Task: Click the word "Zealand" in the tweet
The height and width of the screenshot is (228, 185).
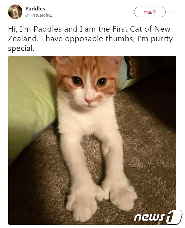Action: 22,39
